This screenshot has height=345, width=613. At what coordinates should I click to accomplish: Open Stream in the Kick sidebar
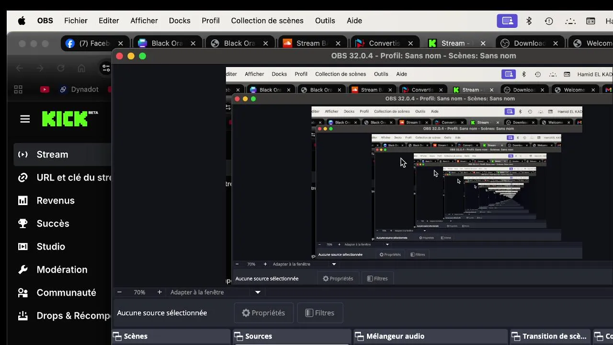63,154
